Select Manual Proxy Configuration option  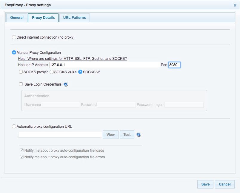[14, 52]
